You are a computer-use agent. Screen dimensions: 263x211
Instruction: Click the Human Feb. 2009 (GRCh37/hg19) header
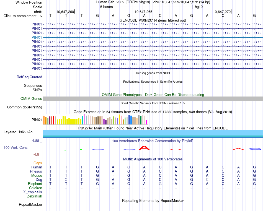tap(123, 2)
